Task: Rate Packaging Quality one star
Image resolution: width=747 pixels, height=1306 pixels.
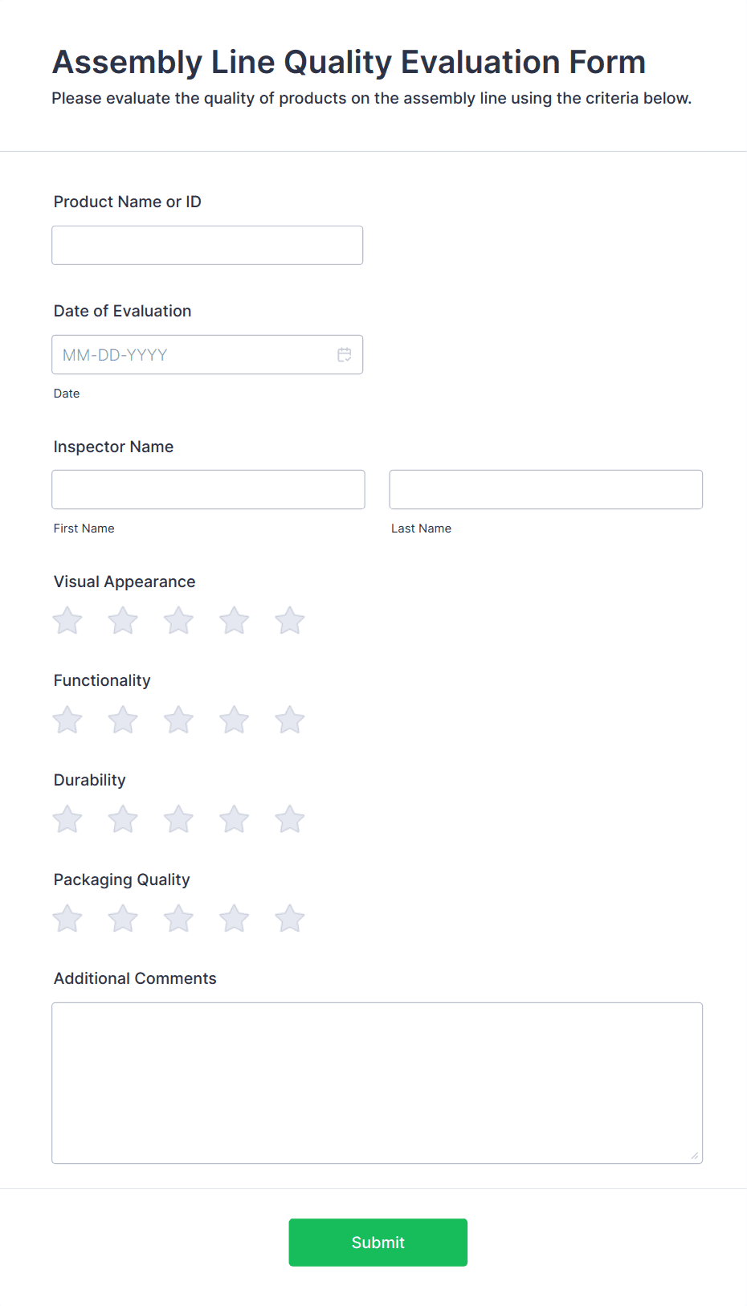Action: coord(67,919)
